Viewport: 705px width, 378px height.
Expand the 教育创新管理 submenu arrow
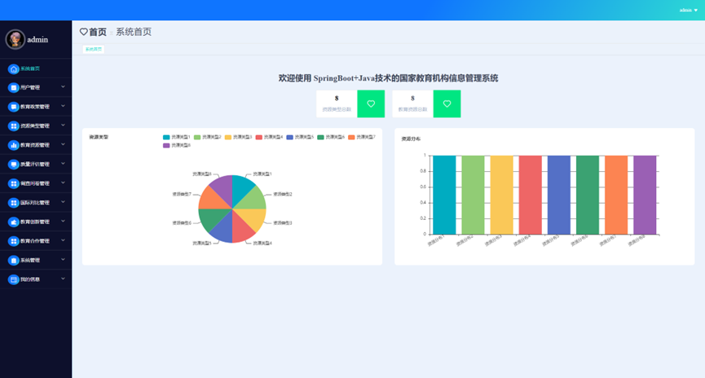point(63,221)
